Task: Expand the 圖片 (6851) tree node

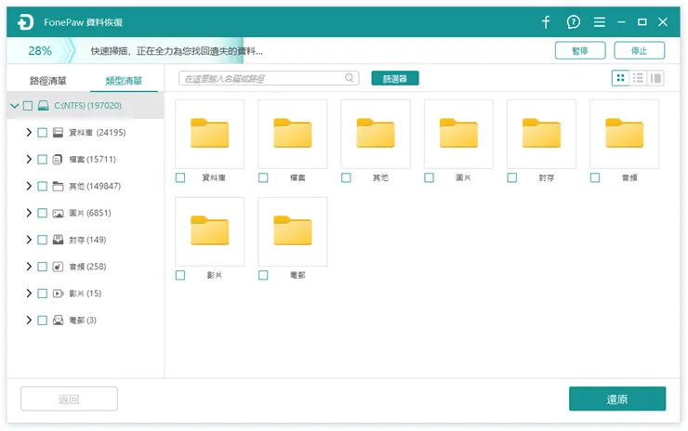Action: 29,213
